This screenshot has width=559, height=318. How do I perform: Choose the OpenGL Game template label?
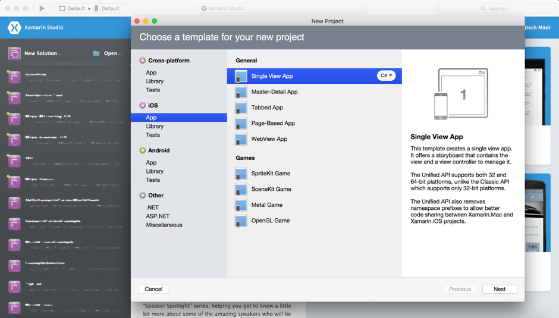click(270, 221)
